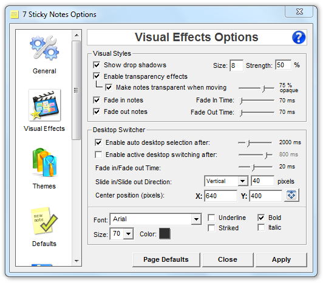Check the Striked font option

pyautogui.click(x=211, y=228)
